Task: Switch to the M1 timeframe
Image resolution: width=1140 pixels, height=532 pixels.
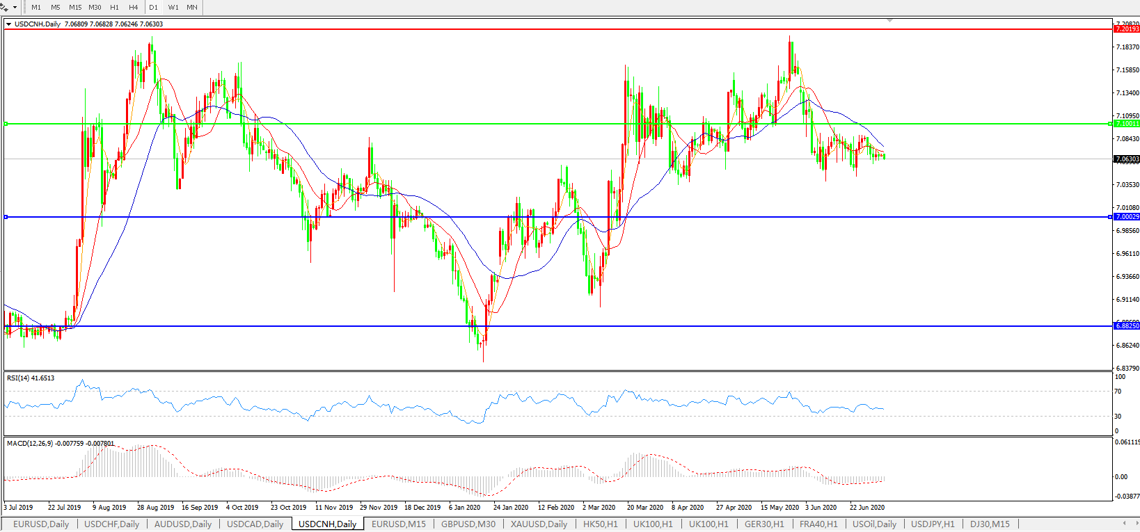Action: coord(36,8)
